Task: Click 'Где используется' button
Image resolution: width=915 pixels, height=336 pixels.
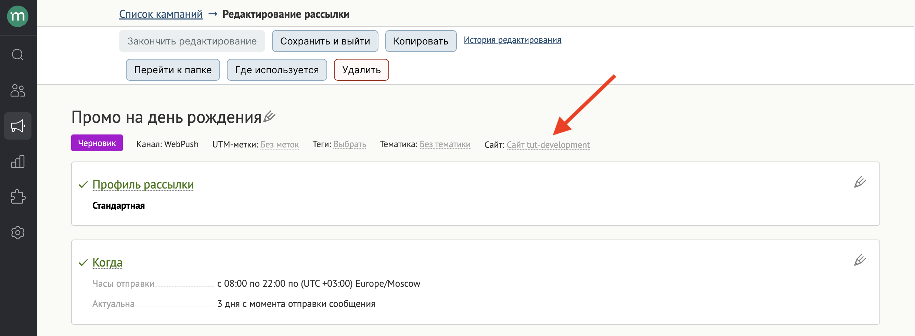Action: (x=277, y=70)
